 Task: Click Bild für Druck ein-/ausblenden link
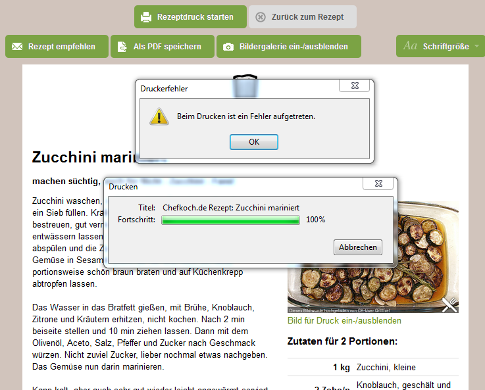pos(344,320)
